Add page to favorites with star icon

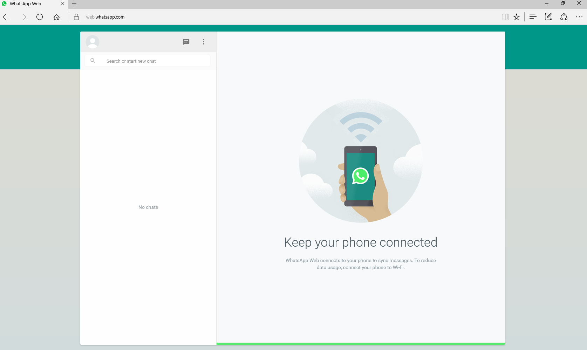517,17
